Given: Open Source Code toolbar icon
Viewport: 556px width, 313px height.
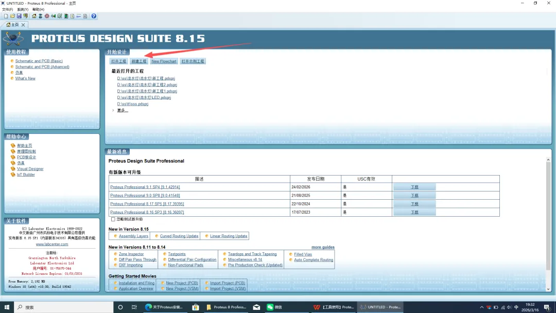Looking at the screenshot, I should tap(79, 16).
